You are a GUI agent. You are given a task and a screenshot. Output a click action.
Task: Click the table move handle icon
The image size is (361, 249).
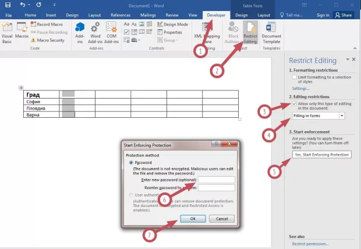tap(21, 87)
